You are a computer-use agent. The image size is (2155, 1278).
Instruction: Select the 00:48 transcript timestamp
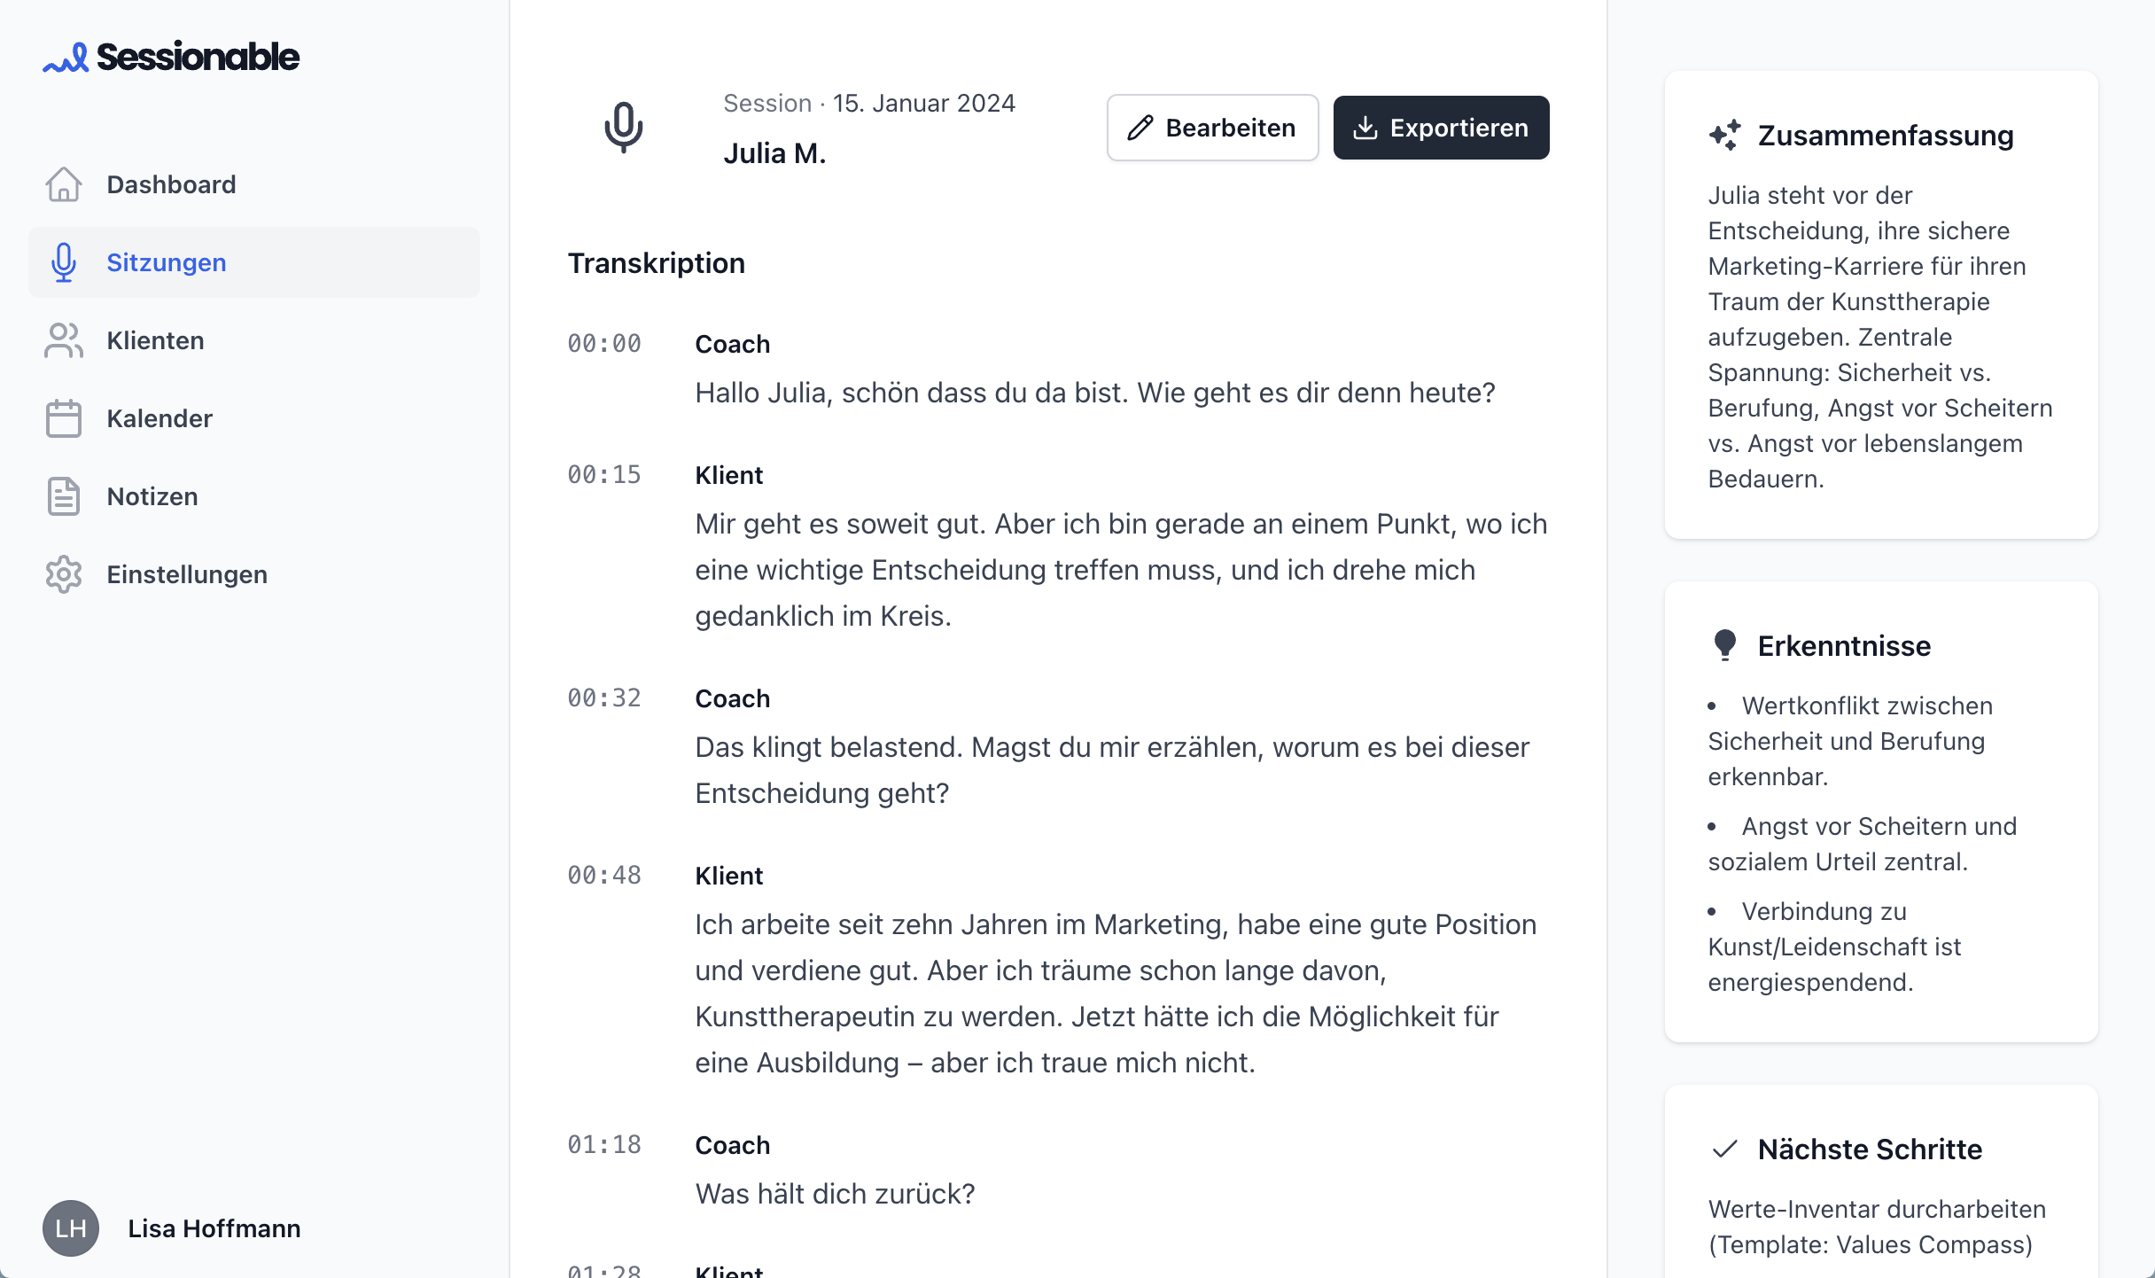tap(604, 876)
